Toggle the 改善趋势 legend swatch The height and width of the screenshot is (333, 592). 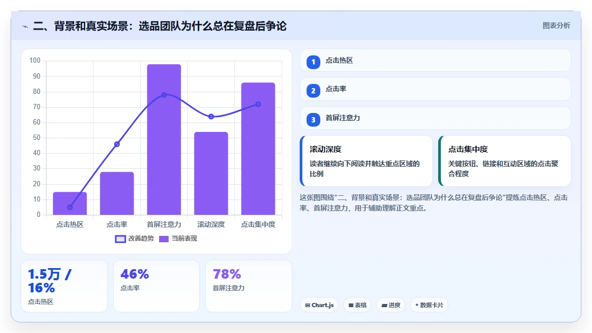coord(120,239)
